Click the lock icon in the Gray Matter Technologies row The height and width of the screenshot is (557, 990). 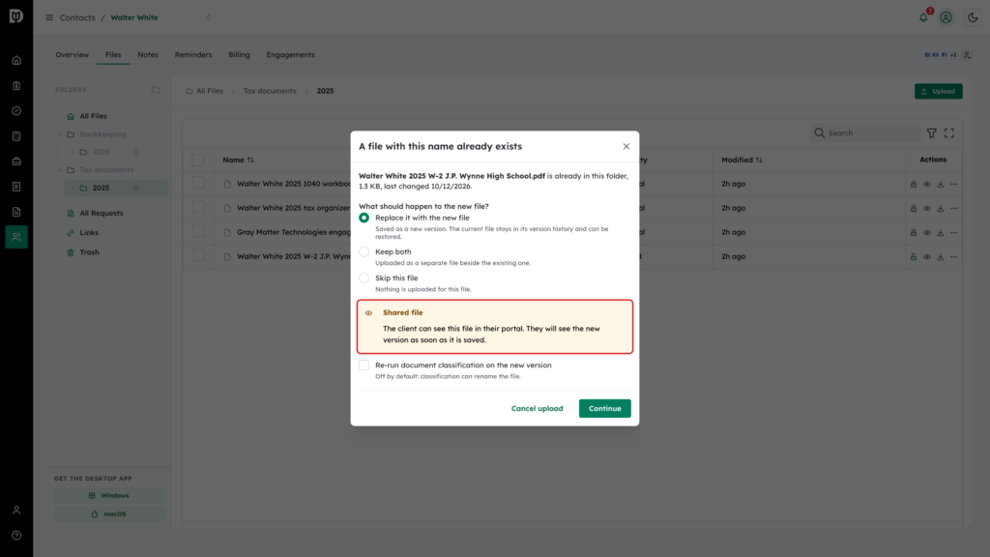(x=914, y=232)
